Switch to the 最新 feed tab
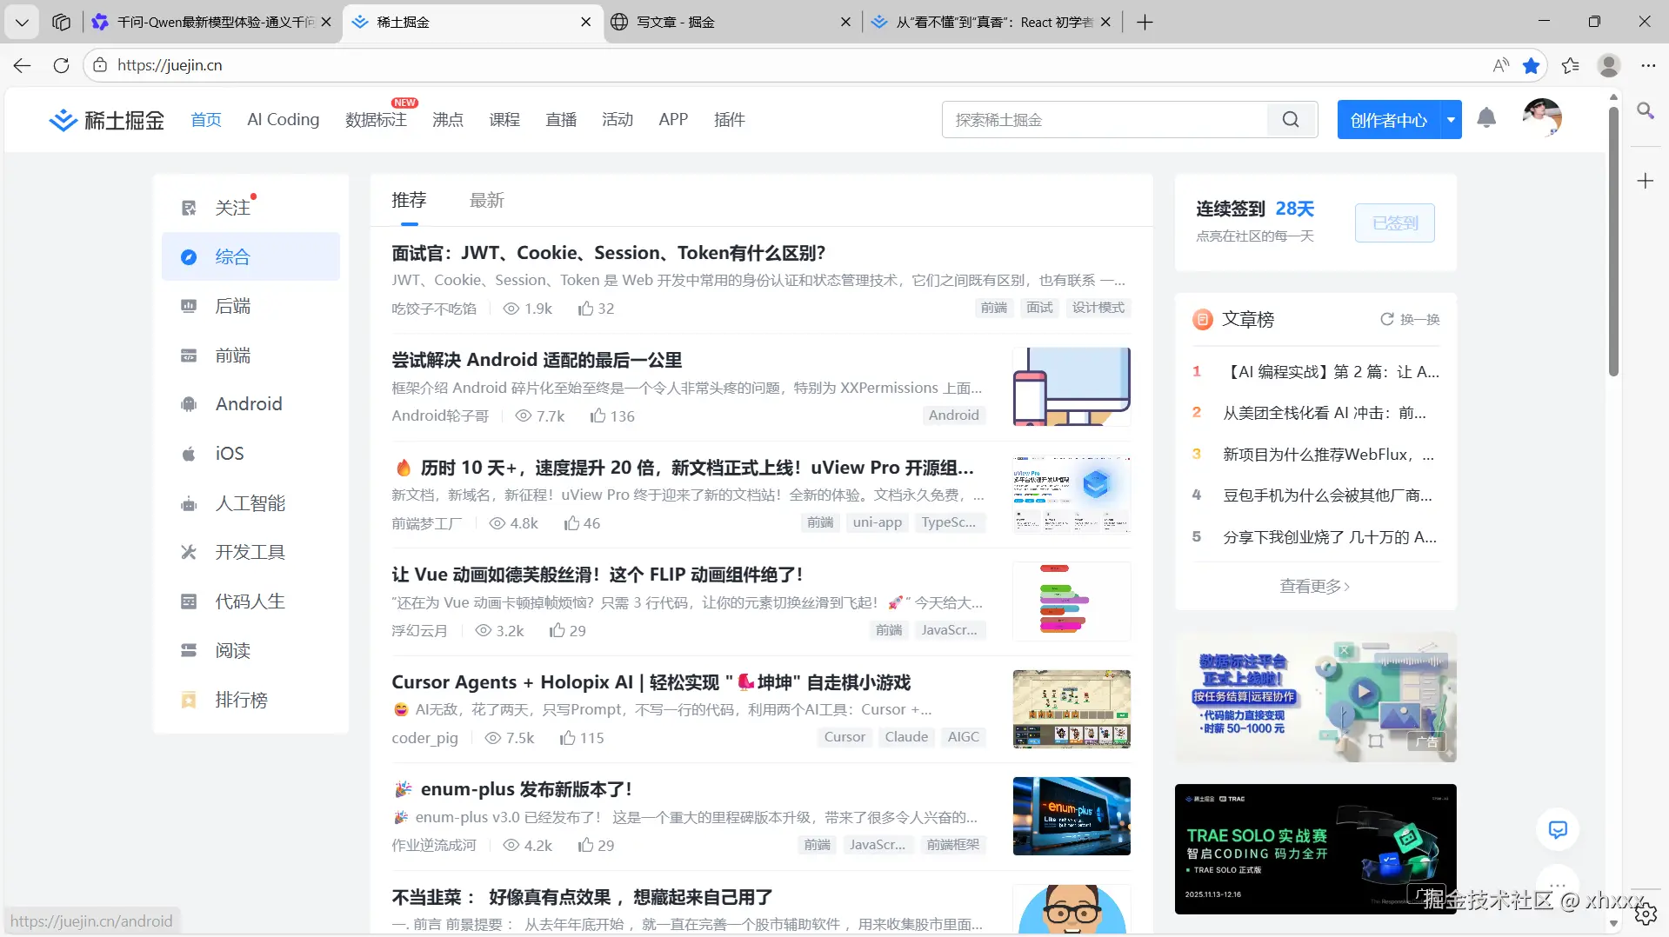The image size is (1669, 937). (487, 201)
